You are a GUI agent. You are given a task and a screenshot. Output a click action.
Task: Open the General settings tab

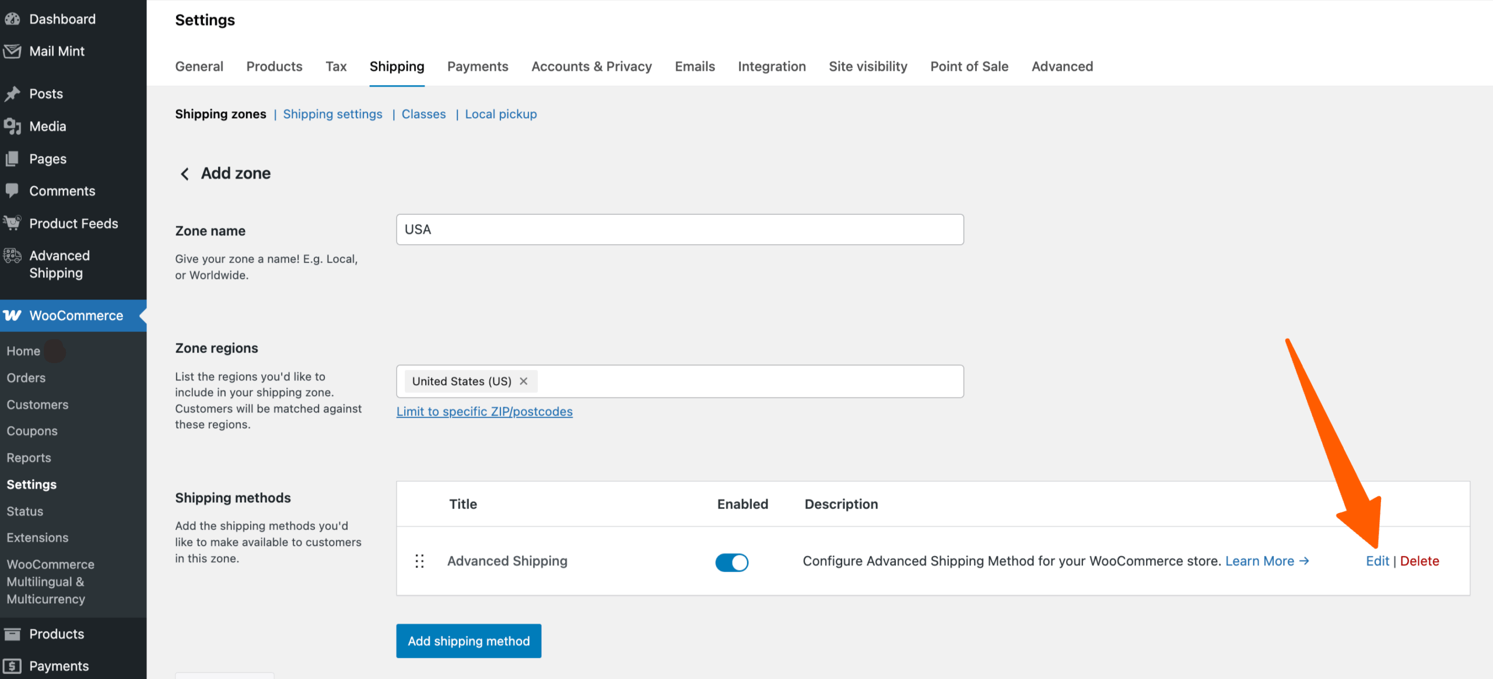click(x=199, y=66)
